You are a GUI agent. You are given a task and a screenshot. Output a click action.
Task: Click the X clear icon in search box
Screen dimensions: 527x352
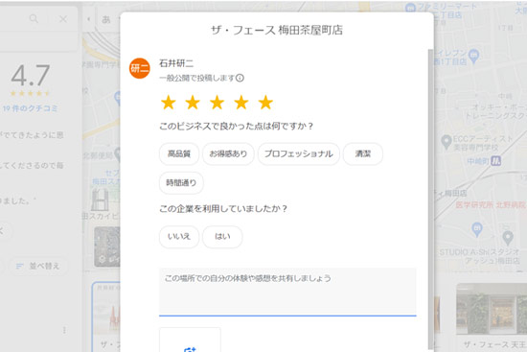(x=63, y=19)
